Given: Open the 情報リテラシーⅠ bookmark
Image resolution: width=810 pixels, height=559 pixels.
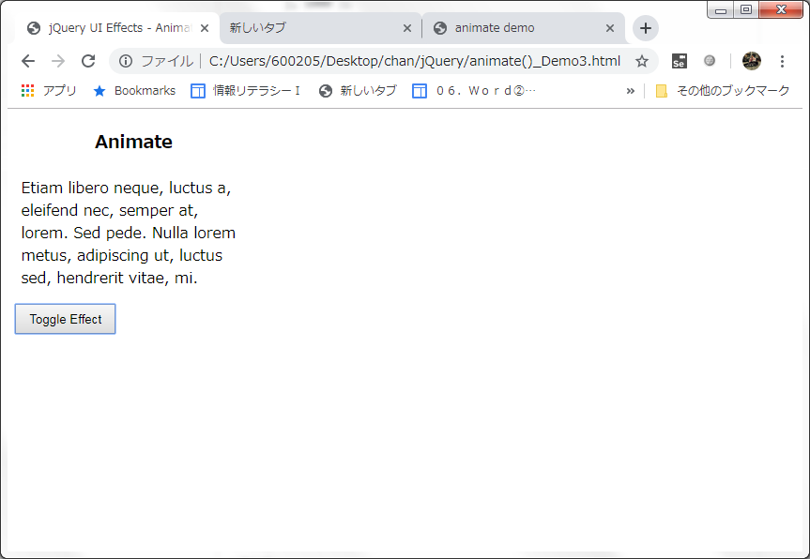Looking at the screenshot, I should [x=246, y=91].
